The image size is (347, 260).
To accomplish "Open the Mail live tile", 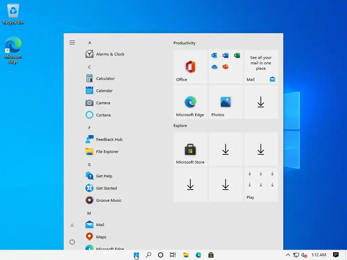I will (x=261, y=67).
